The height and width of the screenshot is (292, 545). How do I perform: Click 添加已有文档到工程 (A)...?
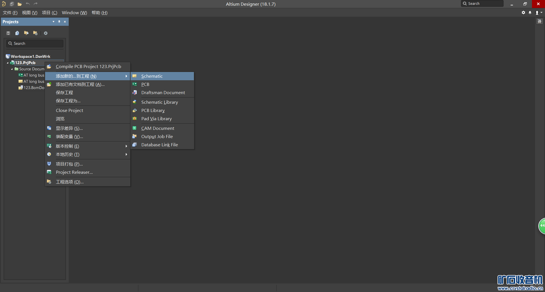point(87,84)
